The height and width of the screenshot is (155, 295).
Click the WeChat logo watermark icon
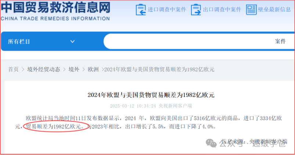[211, 143]
